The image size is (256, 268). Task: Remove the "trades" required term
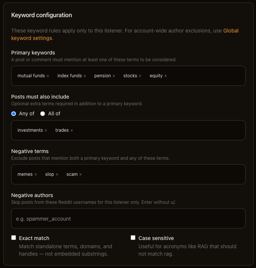point(71,130)
